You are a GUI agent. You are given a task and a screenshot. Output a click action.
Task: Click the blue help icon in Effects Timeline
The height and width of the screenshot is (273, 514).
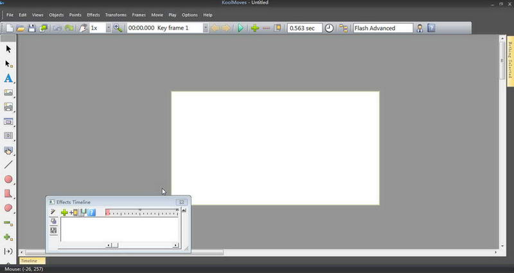tap(92, 213)
